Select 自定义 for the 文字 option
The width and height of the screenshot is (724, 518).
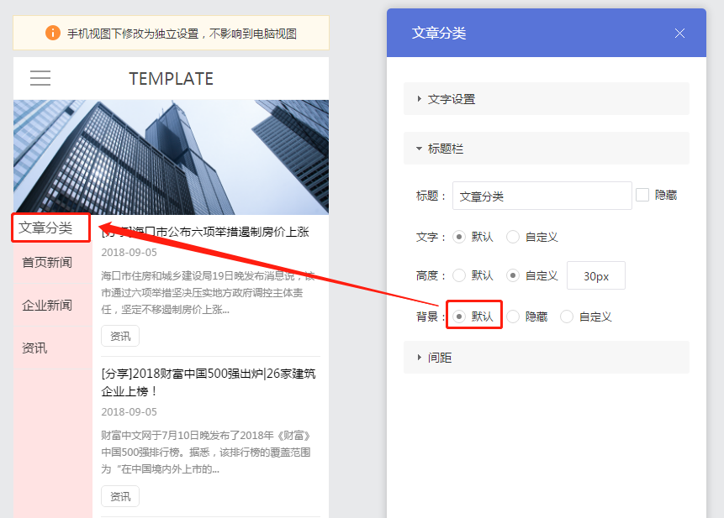pos(513,237)
